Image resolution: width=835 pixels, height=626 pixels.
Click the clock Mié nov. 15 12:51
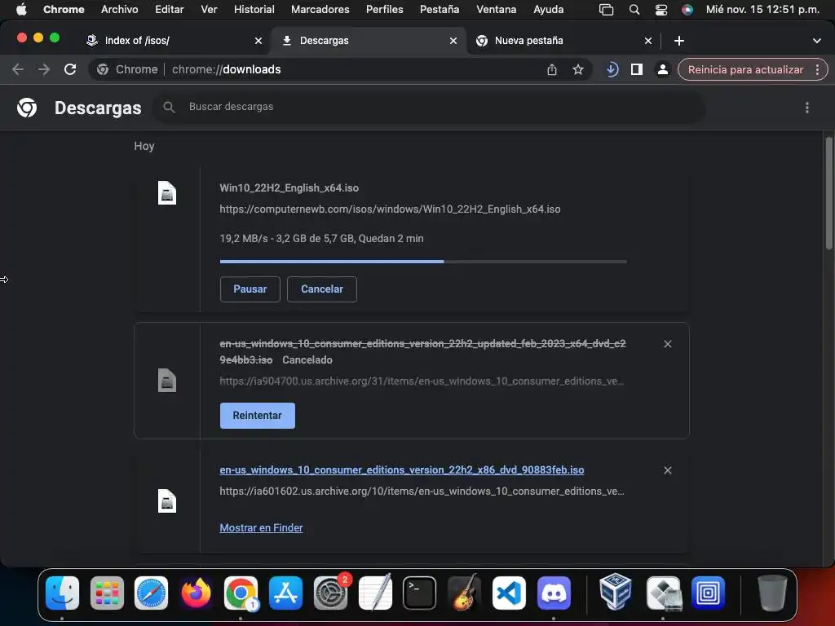click(x=762, y=9)
